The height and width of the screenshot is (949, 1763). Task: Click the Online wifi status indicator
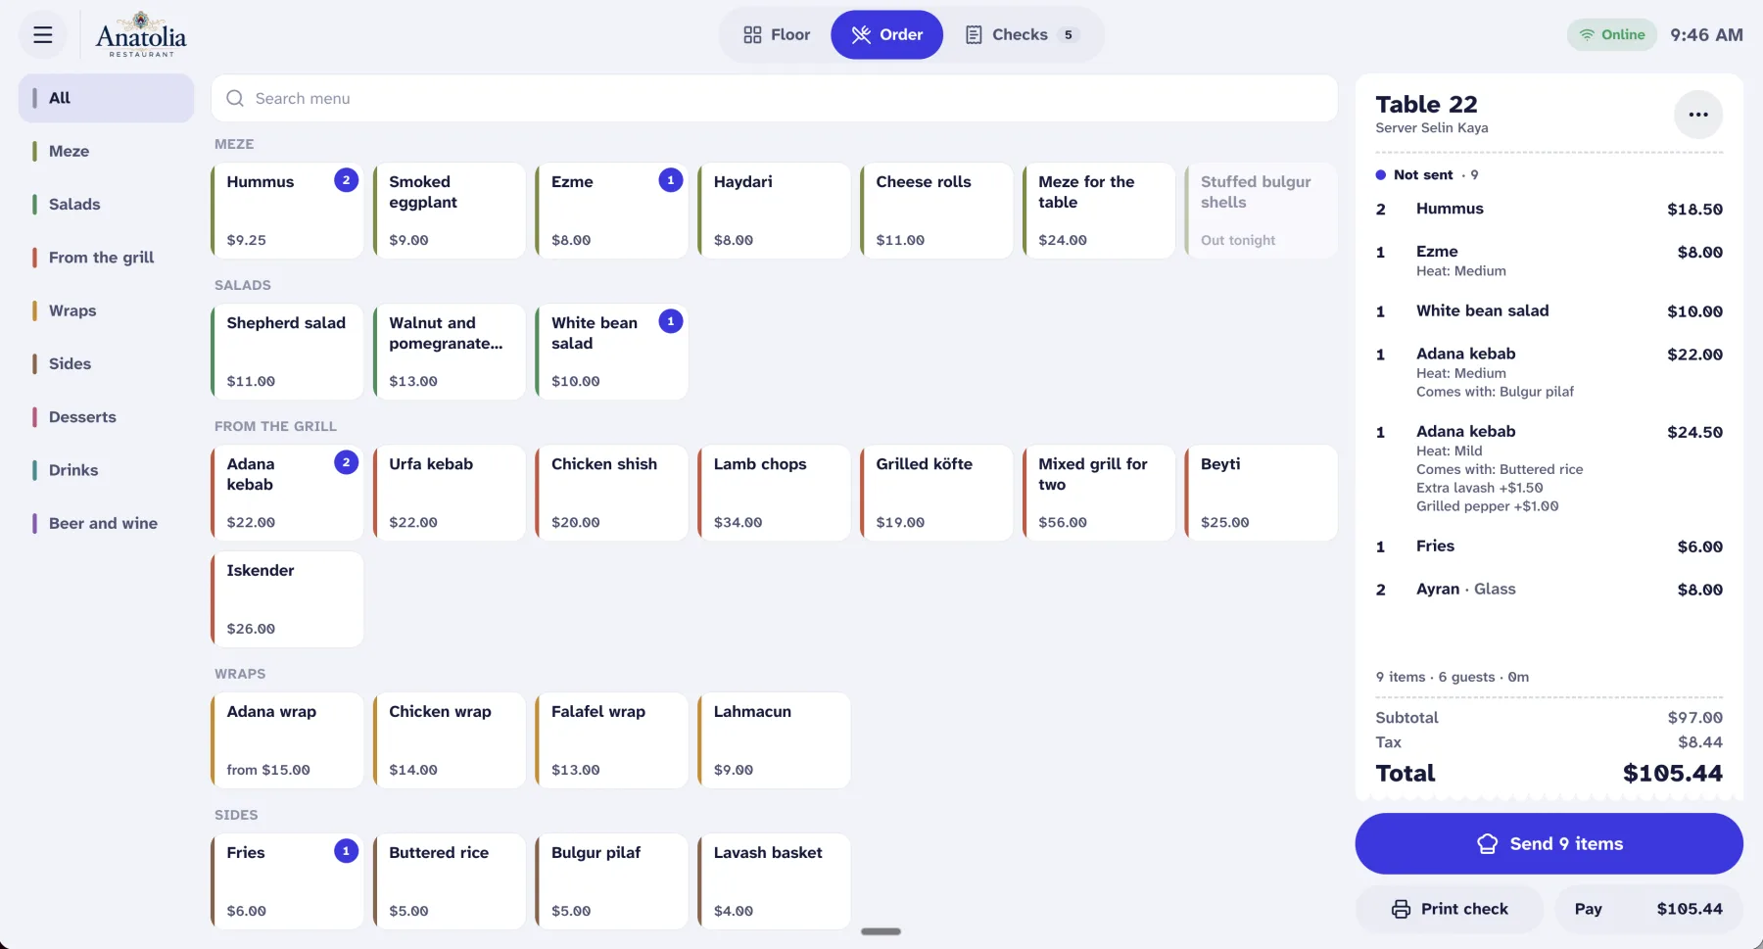[x=1611, y=35]
